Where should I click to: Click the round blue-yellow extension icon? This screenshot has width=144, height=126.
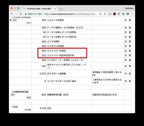119,14
